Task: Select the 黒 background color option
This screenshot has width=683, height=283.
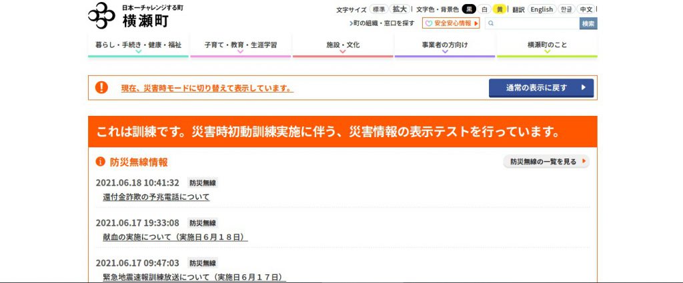Action: pyautogui.click(x=469, y=9)
